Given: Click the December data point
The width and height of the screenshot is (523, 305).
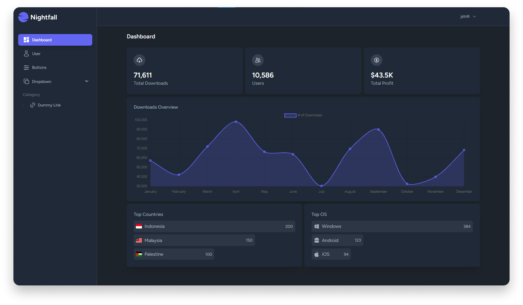Looking at the screenshot, I should (x=464, y=150).
